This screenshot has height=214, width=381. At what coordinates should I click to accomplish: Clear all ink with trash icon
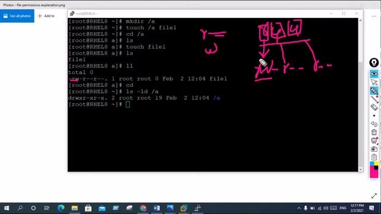[374, 132]
